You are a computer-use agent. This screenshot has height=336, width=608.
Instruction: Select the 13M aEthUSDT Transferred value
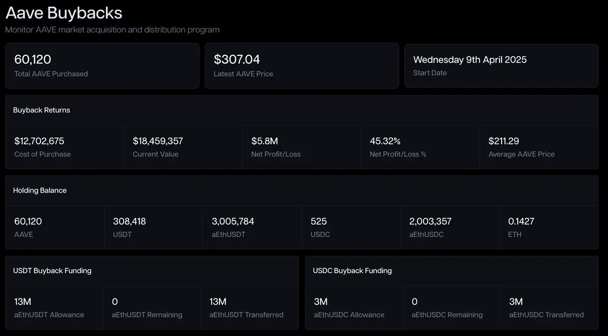tap(218, 302)
